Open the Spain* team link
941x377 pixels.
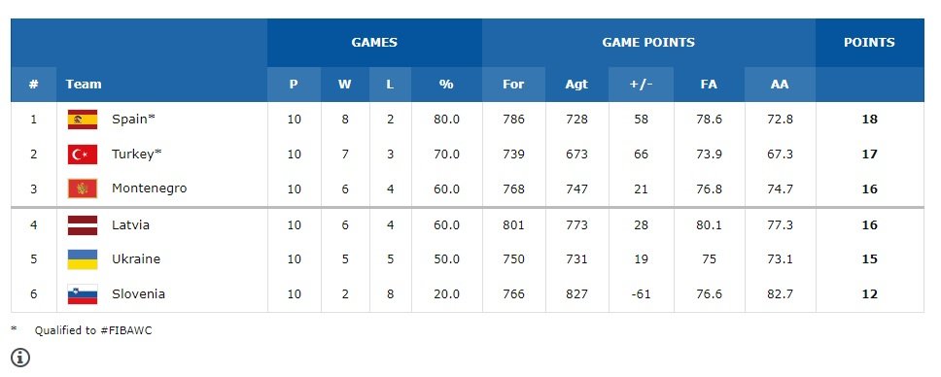[133, 119]
